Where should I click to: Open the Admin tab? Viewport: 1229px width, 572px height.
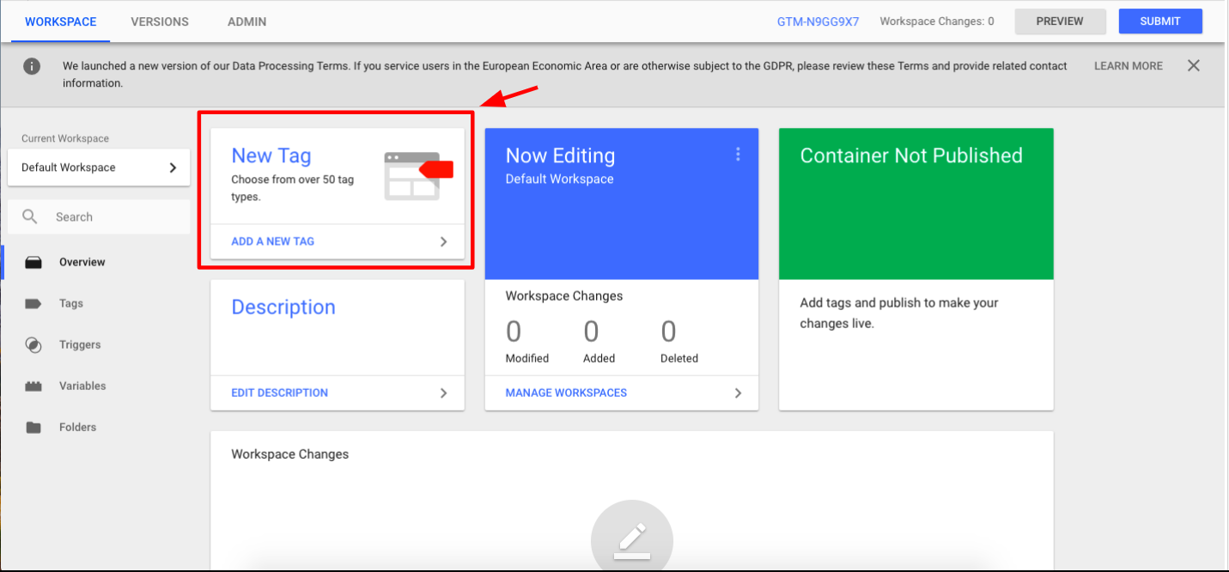point(246,21)
